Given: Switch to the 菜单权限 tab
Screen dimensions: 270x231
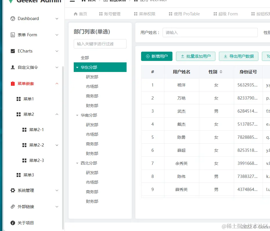Looking at the screenshot, I should pos(145,14).
